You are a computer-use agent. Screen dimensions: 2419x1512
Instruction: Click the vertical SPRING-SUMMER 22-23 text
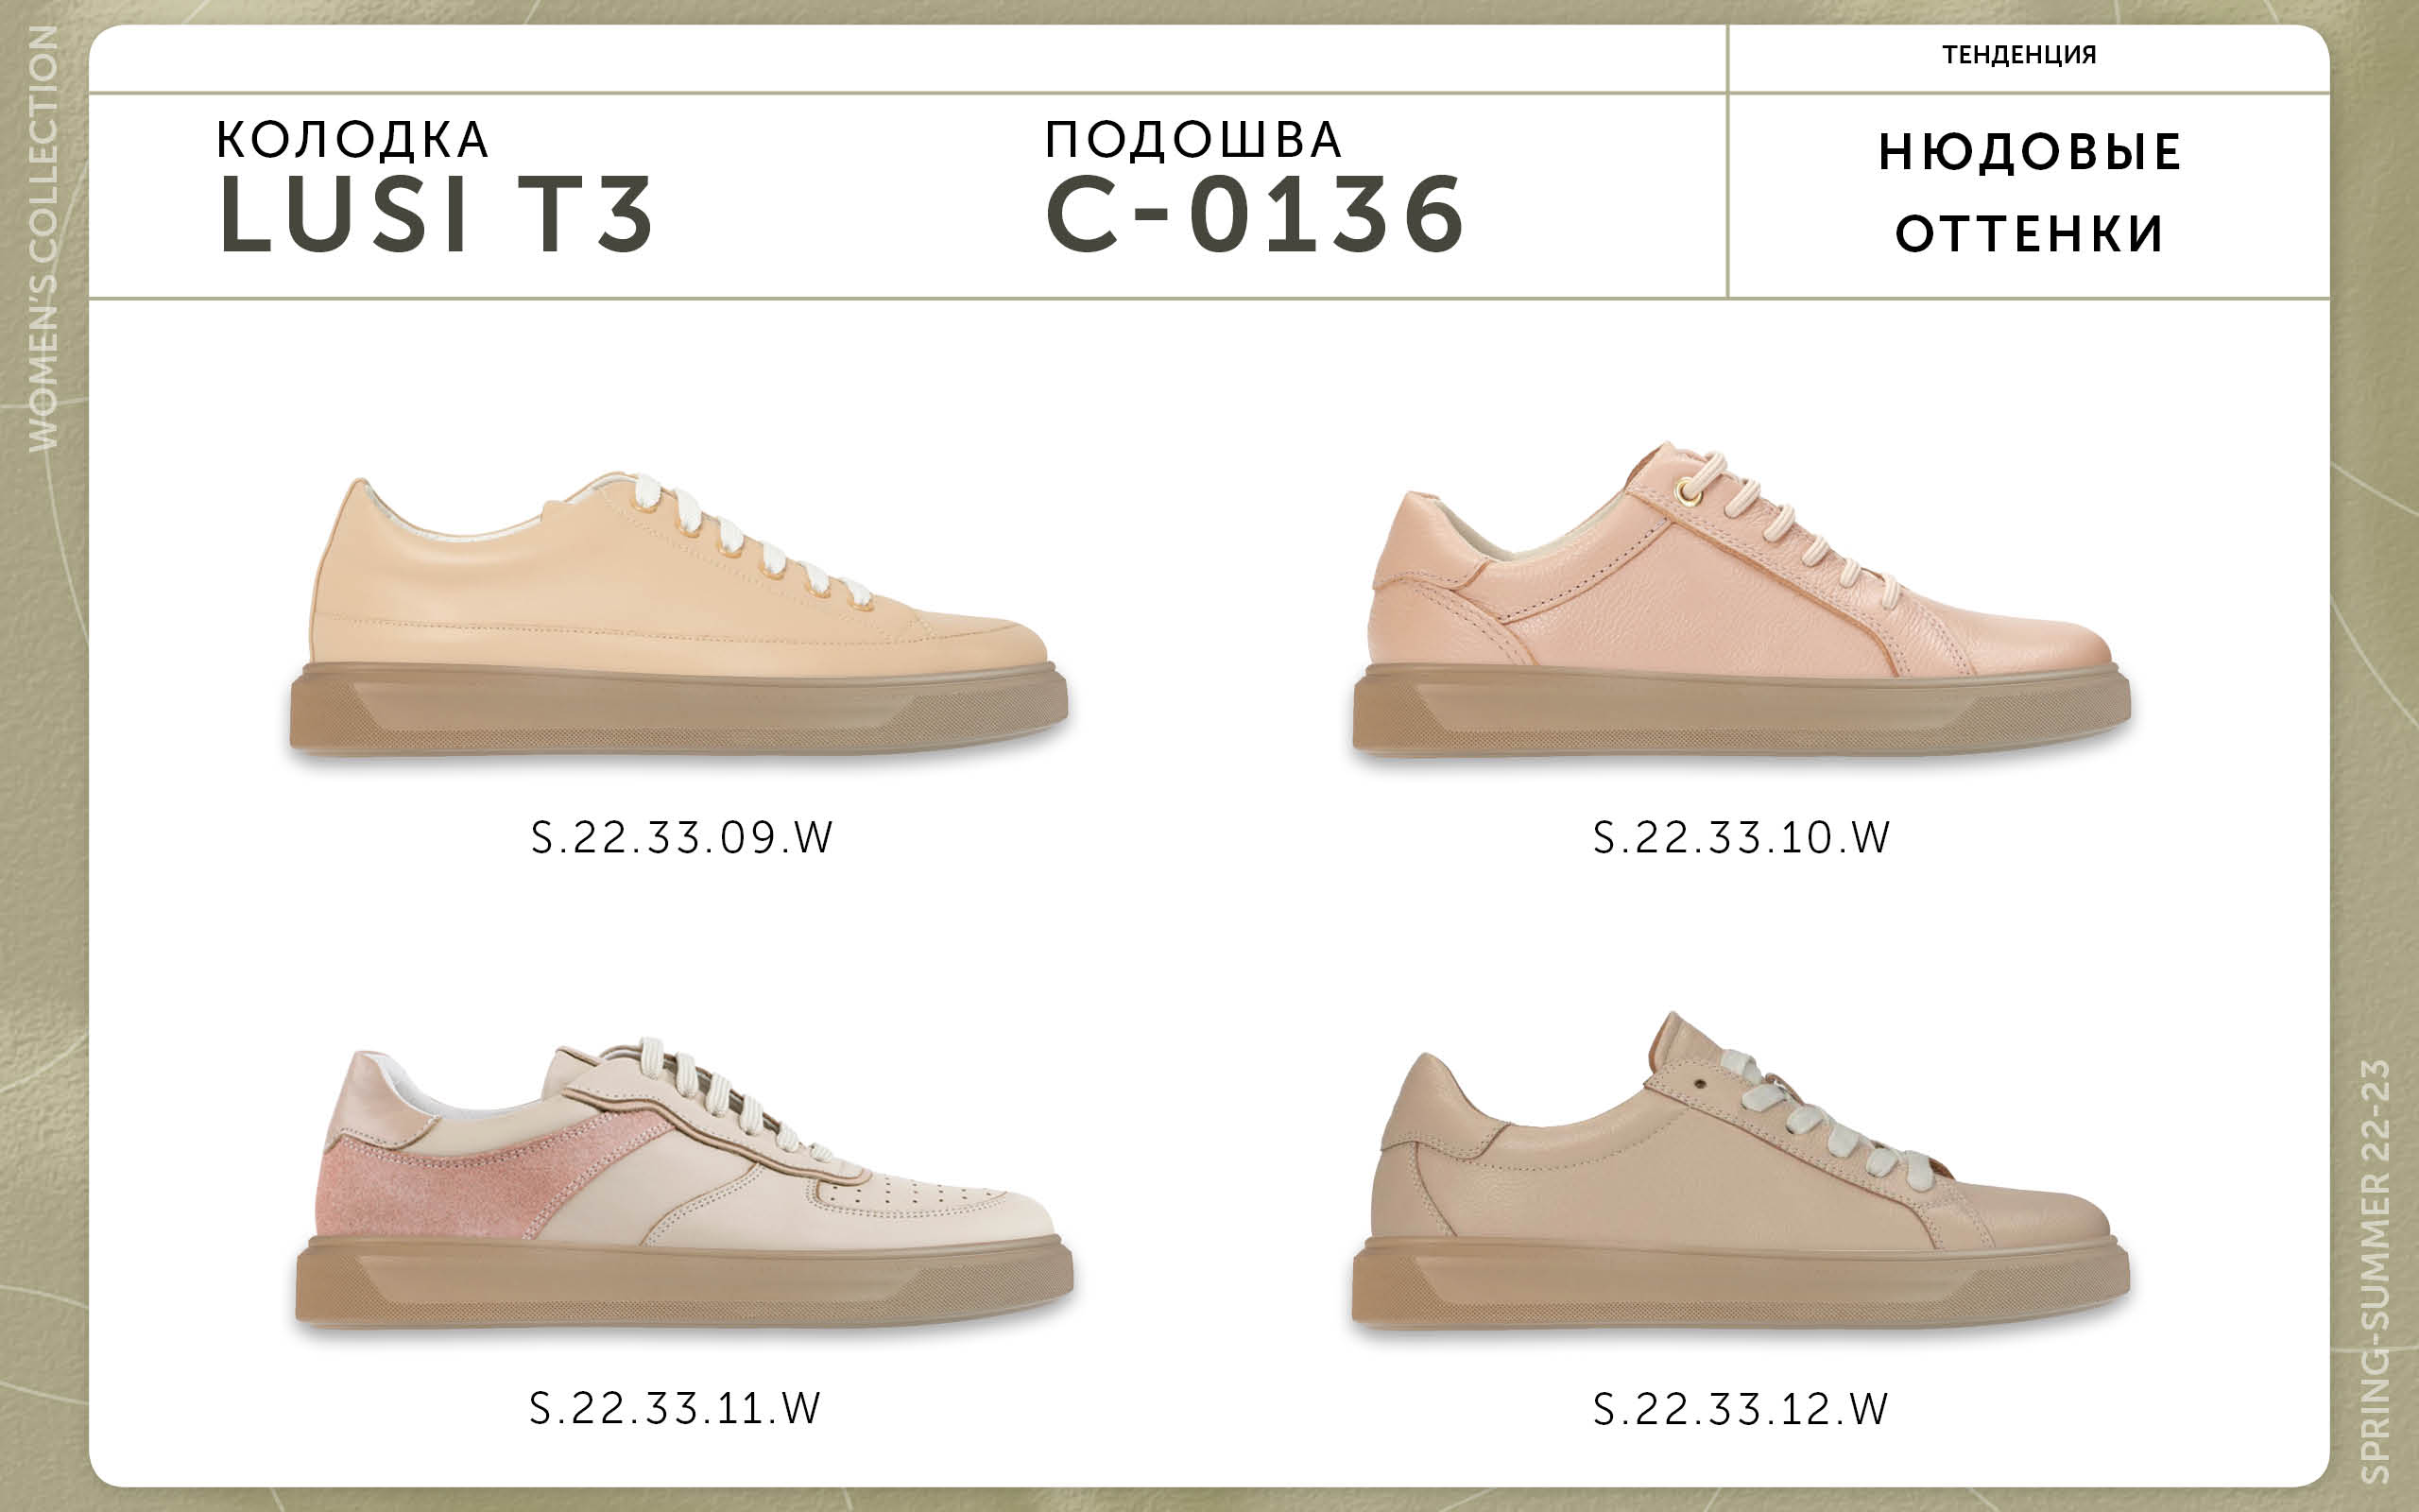2374,1272
